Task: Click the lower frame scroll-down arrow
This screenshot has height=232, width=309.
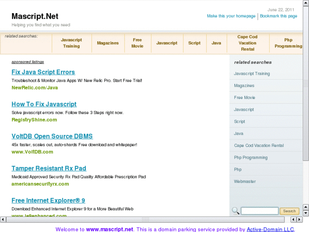Action: tap(306, 213)
